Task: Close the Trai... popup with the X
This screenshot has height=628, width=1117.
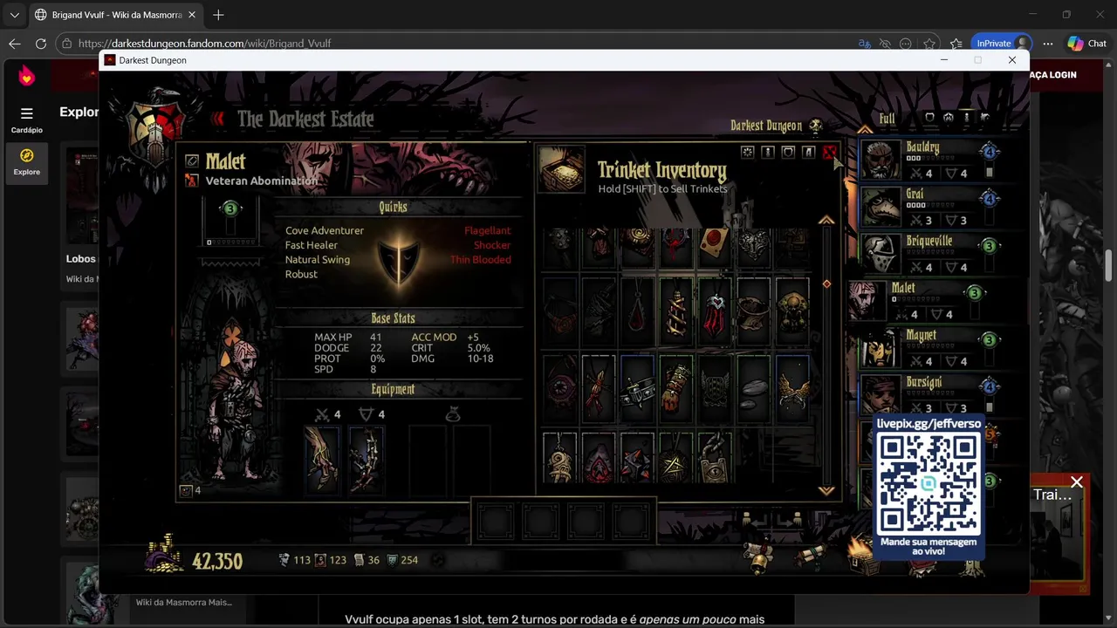Action: 1077,482
